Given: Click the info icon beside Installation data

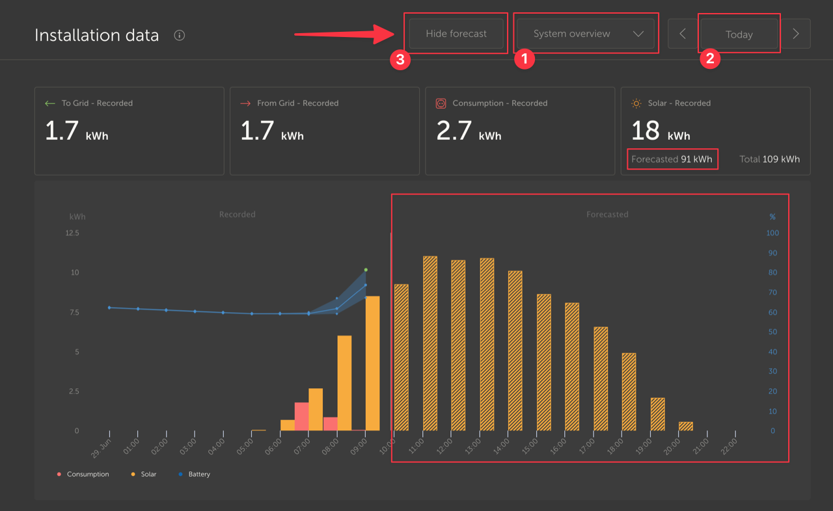Looking at the screenshot, I should coord(180,35).
